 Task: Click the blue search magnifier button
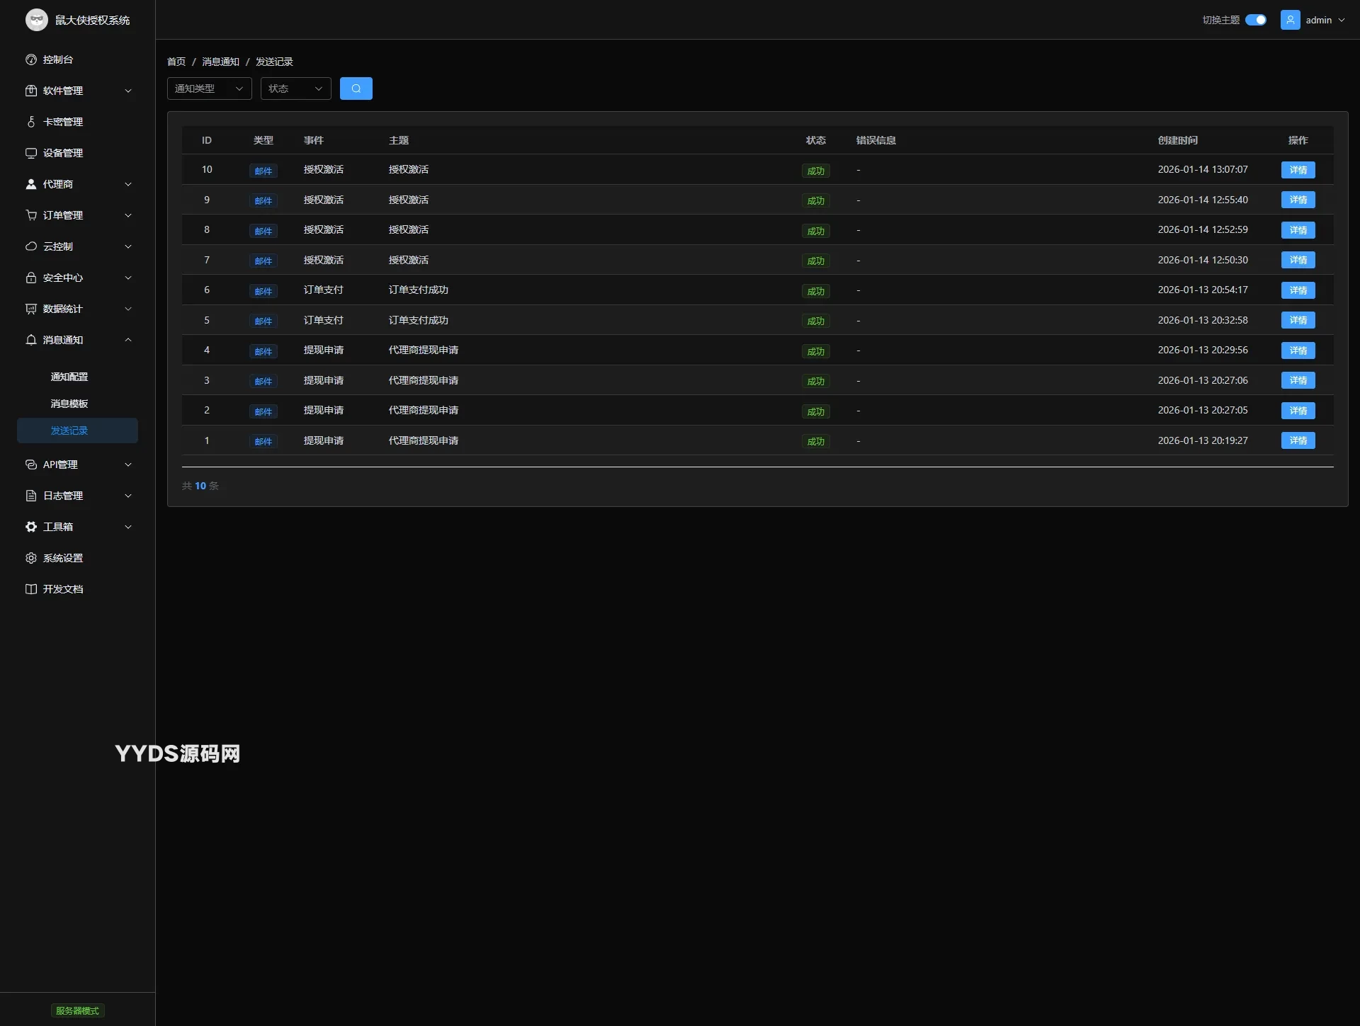coord(356,89)
